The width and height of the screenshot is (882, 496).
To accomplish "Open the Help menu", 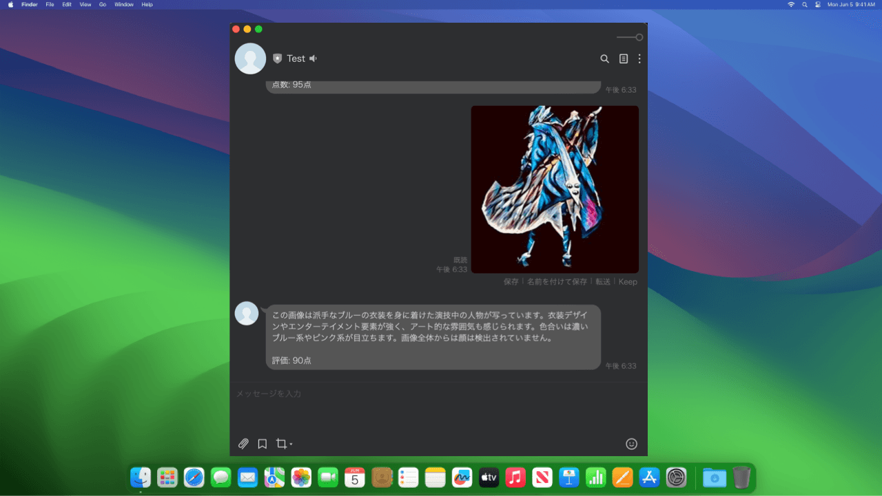I will (147, 4).
